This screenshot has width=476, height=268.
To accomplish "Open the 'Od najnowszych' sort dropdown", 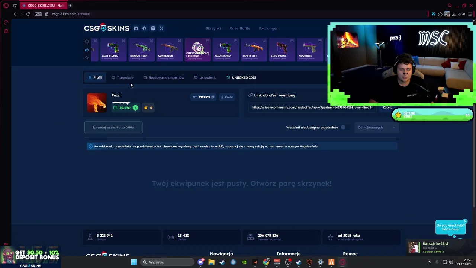I will [376, 127].
